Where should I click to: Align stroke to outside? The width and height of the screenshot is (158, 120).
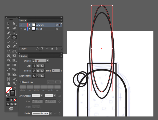[x=42, y=76]
